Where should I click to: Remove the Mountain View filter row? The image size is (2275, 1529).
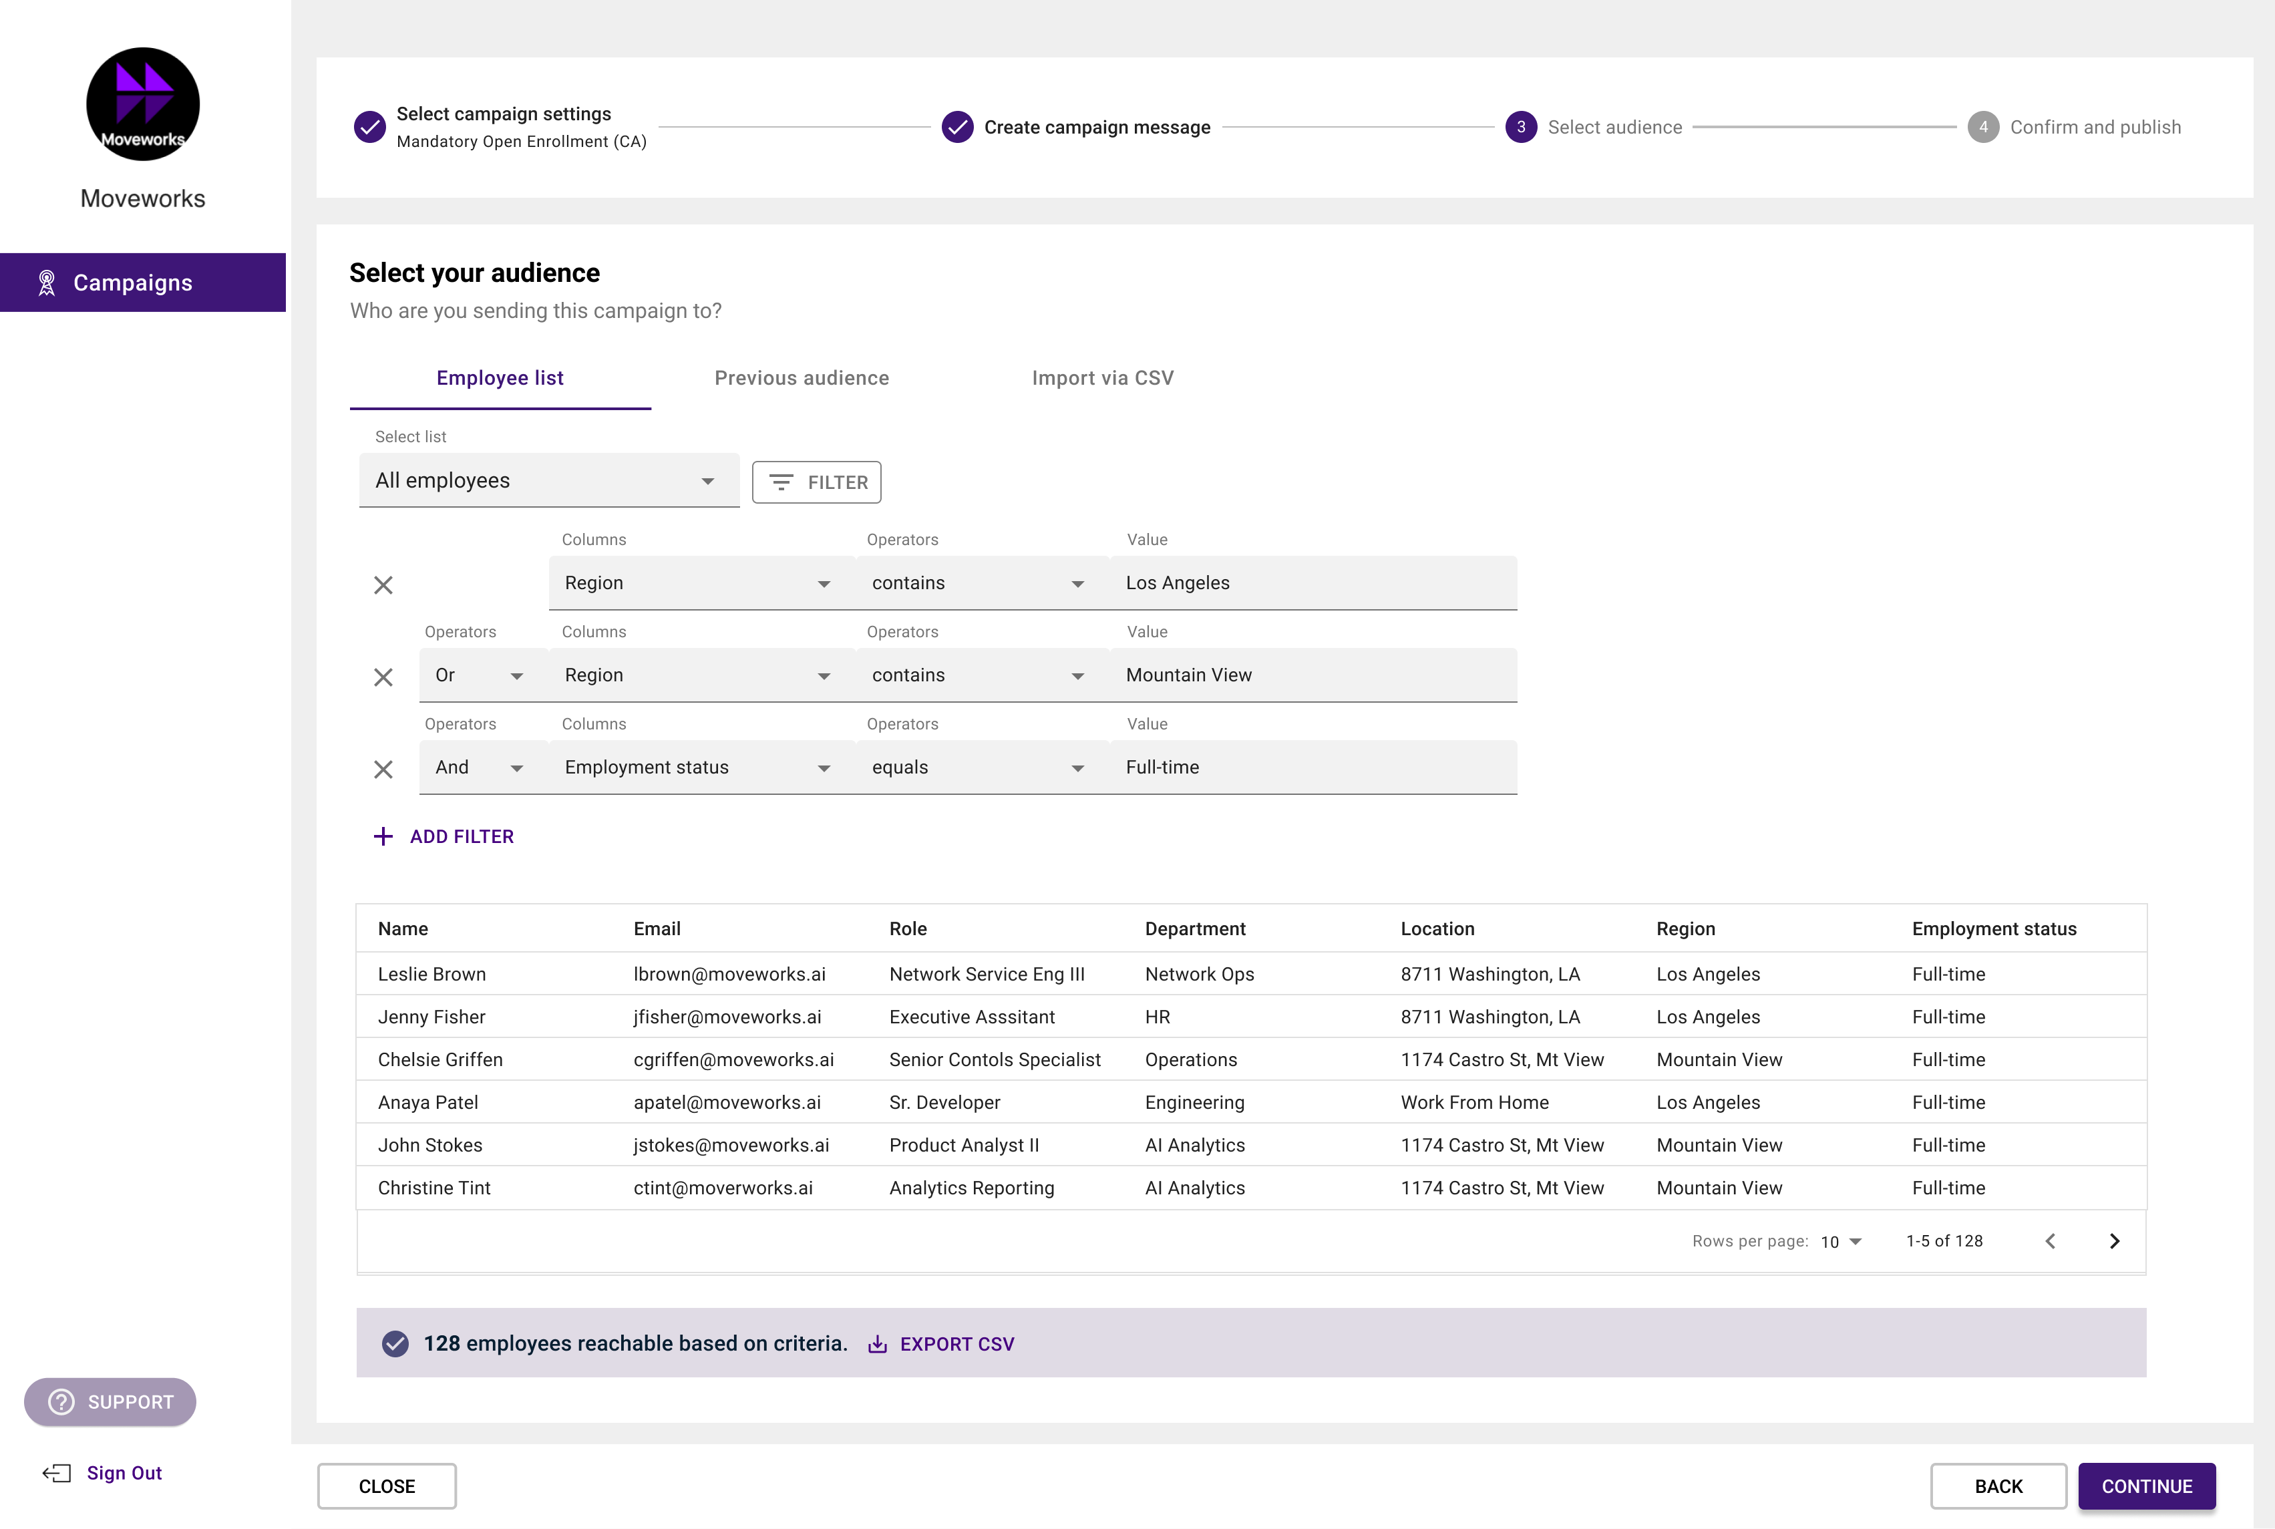pos(383,677)
